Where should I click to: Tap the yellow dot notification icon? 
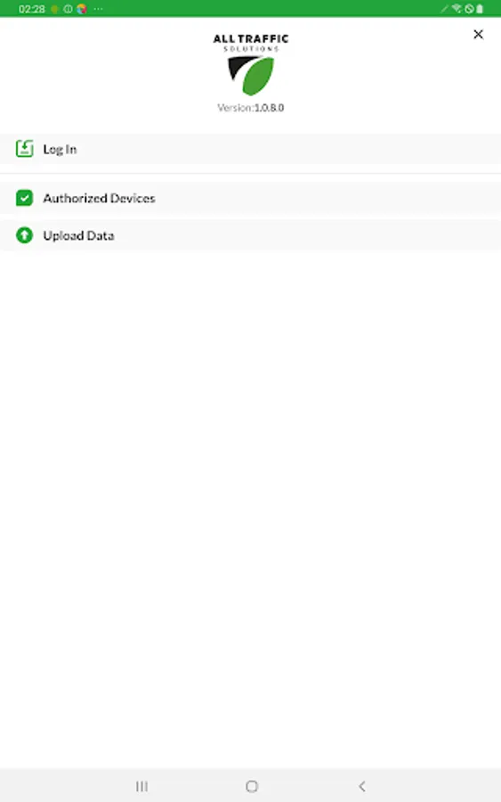[54, 9]
